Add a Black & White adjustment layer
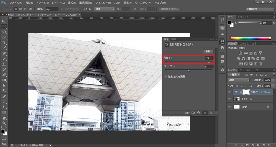Image resolution: width=276 pixels, height=147 pixels. (248, 58)
